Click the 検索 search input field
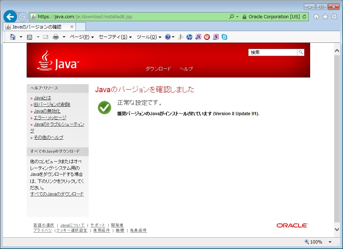The width and height of the screenshot is (343, 249). (x=273, y=52)
